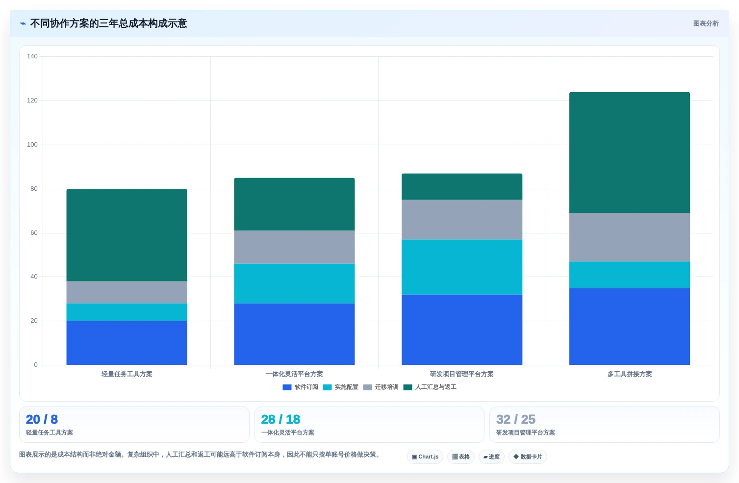739x483 pixels.
Task: Select the 进度 tag chip
Action: (491, 457)
